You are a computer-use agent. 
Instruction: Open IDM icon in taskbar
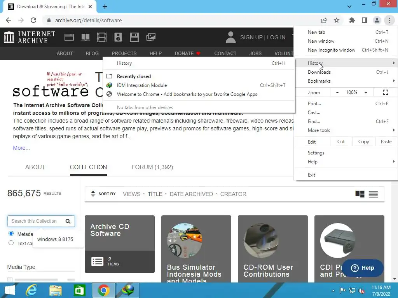[127, 290]
